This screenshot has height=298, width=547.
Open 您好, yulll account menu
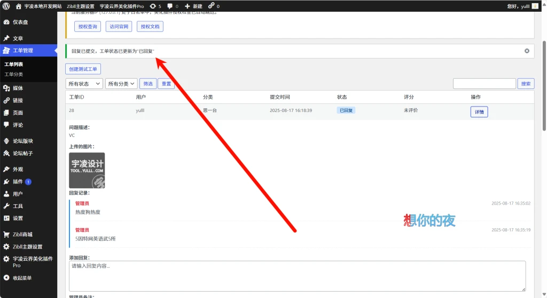(522, 6)
